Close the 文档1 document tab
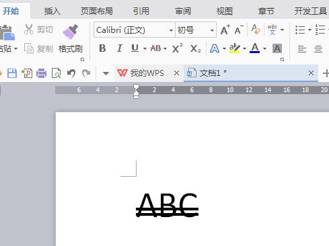Viewport: 329px width, 246px height. [x=311, y=73]
